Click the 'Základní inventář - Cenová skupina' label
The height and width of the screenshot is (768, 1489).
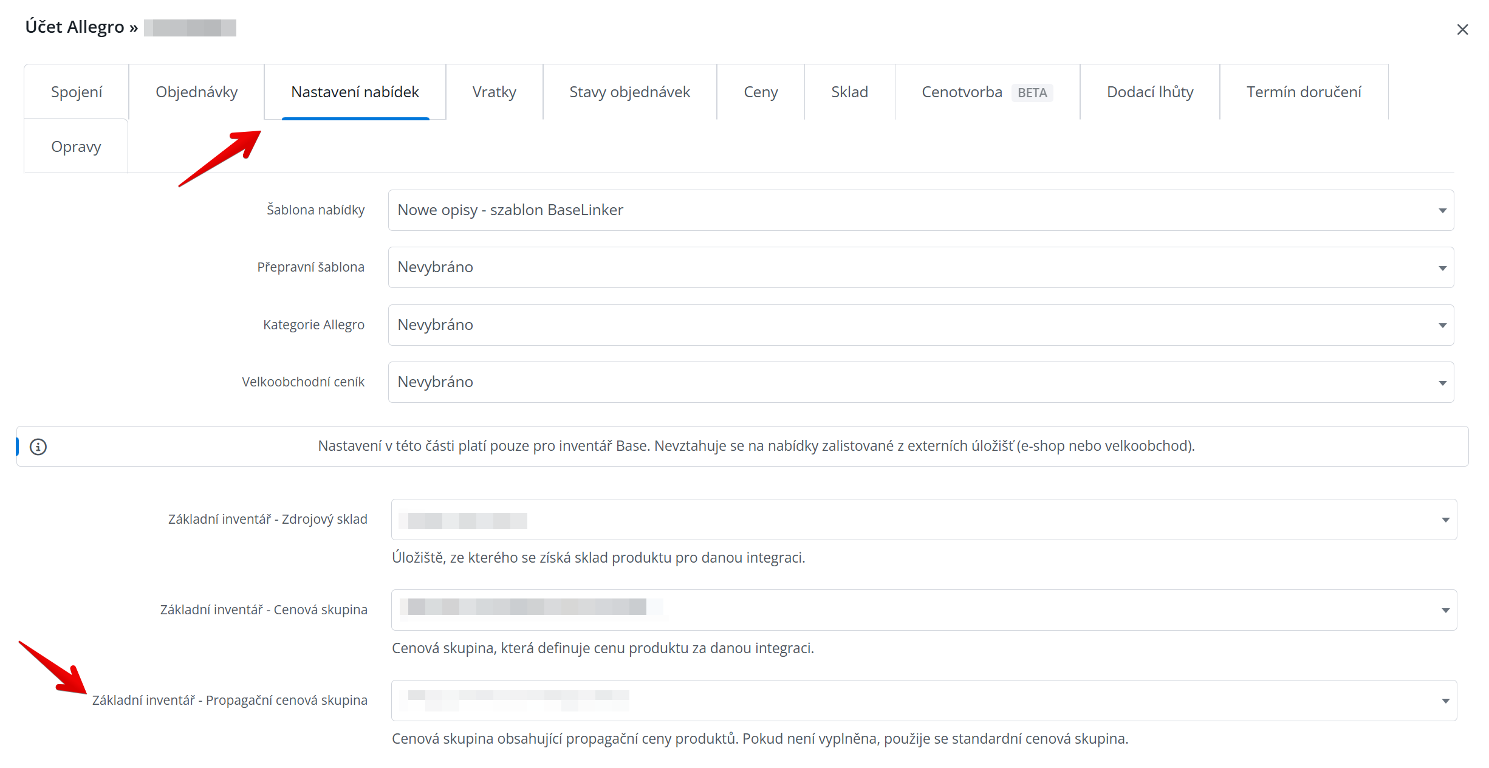tap(264, 609)
